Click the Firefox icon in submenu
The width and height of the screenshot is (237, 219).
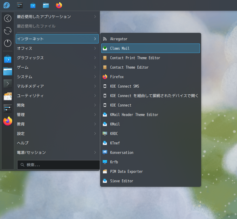click(105, 77)
